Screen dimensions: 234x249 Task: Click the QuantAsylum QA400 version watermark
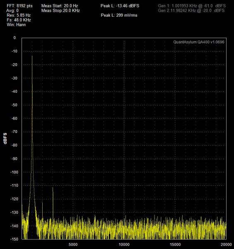[199, 42]
